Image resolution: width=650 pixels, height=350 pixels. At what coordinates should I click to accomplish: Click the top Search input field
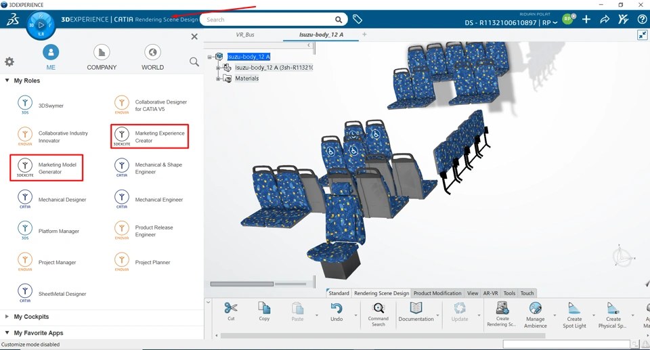click(269, 20)
